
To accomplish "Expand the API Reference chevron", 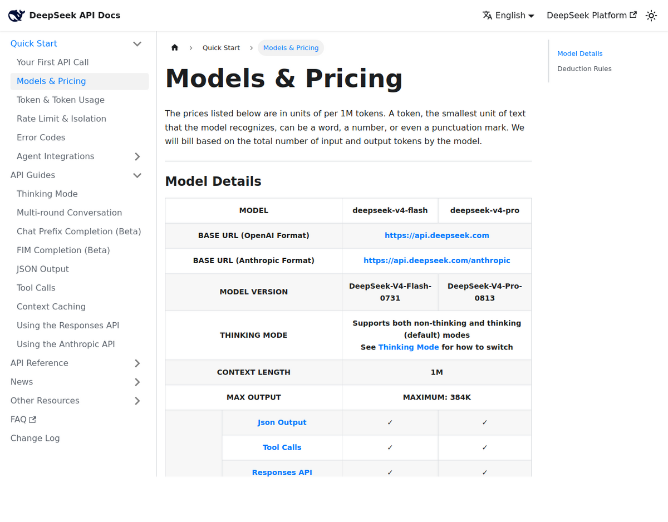I will [137, 363].
